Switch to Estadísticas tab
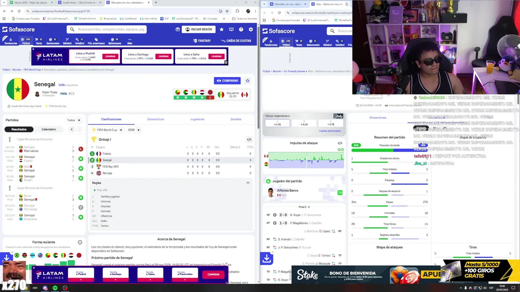 coord(156,119)
